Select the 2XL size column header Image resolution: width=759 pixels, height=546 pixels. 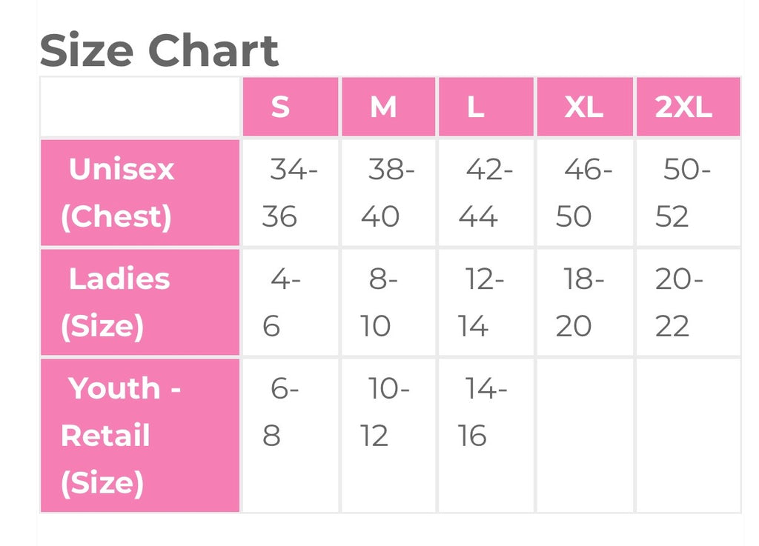(x=689, y=107)
